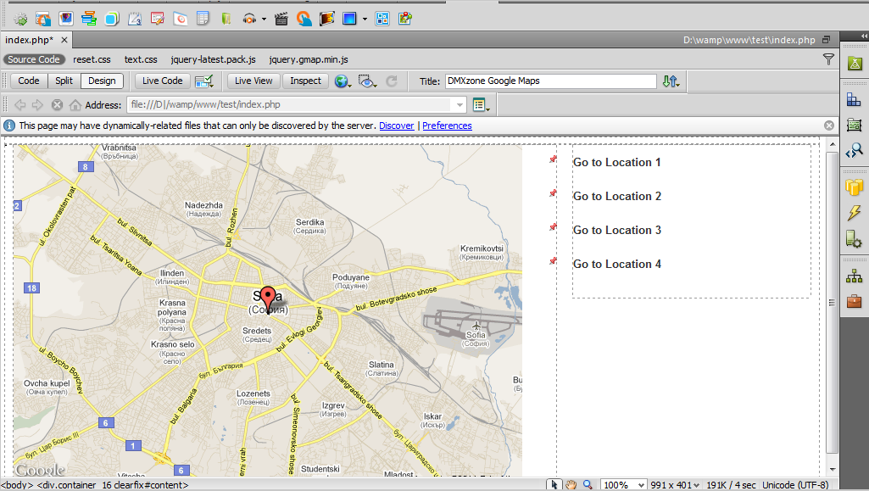Click the window with orange hand toolbar icon
Screen dimensions: 869x491
[x=43, y=19]
